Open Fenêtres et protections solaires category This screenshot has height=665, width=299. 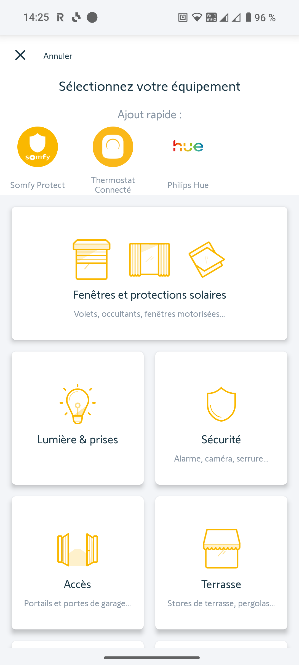pyautogui.click(x=149, y=295)
